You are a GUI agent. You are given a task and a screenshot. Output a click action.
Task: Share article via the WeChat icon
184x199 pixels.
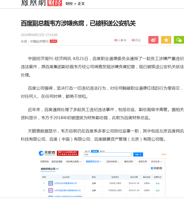click(x=179, y=40)
